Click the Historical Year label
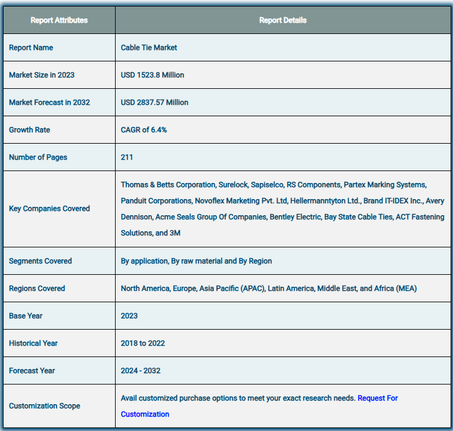This screenshot has width=453, height=431. (x=33, y=343)
